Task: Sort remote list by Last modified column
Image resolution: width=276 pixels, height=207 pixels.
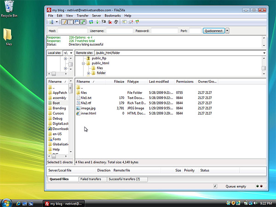Action: pyautogui.click(x=161, y=82)
